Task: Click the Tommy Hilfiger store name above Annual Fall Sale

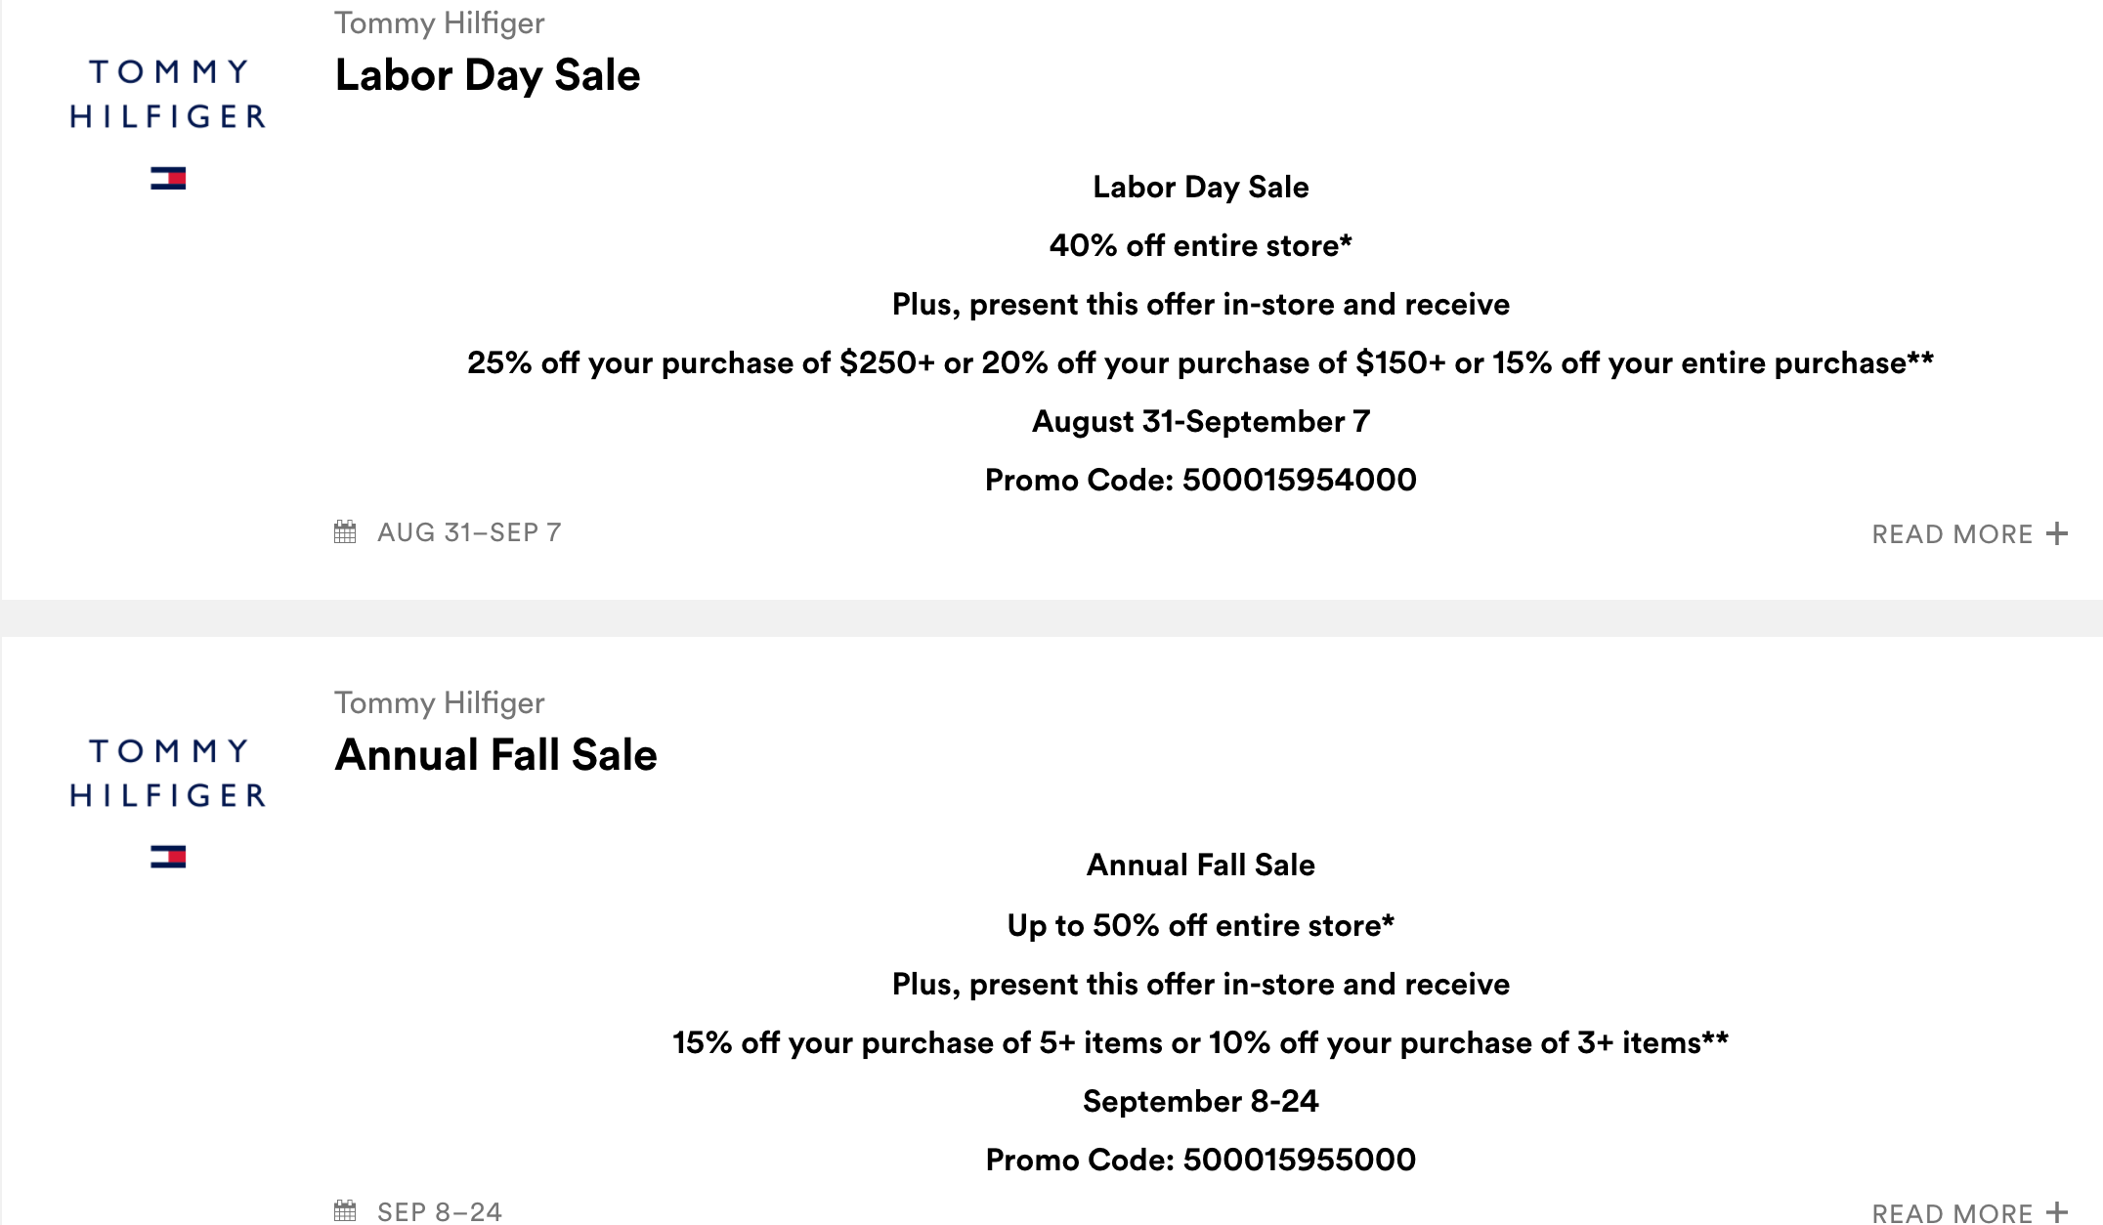Action: click(439, 702)
